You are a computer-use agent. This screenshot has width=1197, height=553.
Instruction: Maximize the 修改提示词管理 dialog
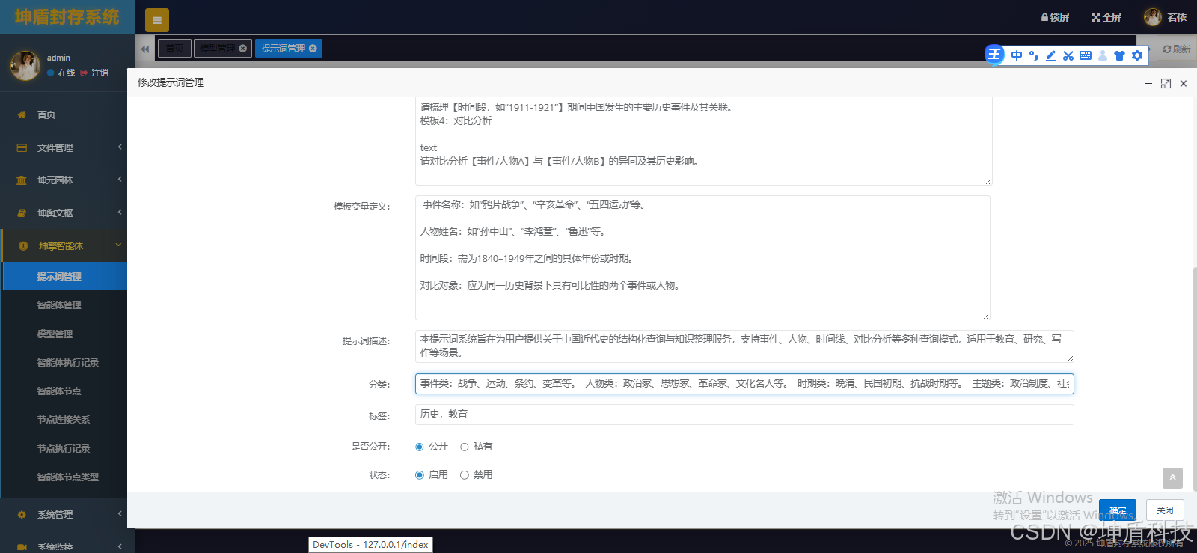tap(1166, 83)
